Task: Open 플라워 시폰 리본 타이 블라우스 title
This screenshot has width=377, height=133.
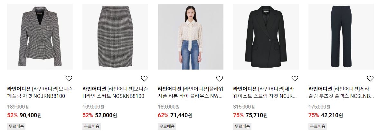Action: click(190, 93)
